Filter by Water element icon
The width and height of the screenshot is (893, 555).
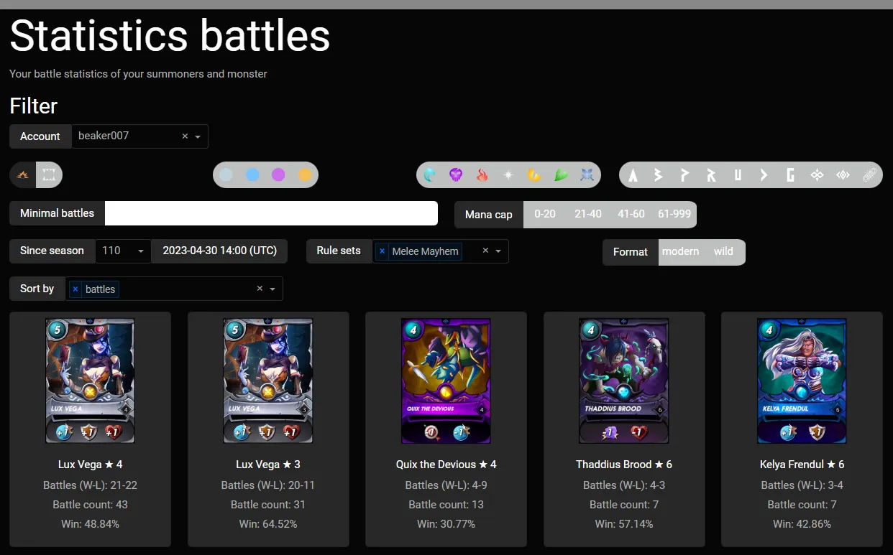430,174
